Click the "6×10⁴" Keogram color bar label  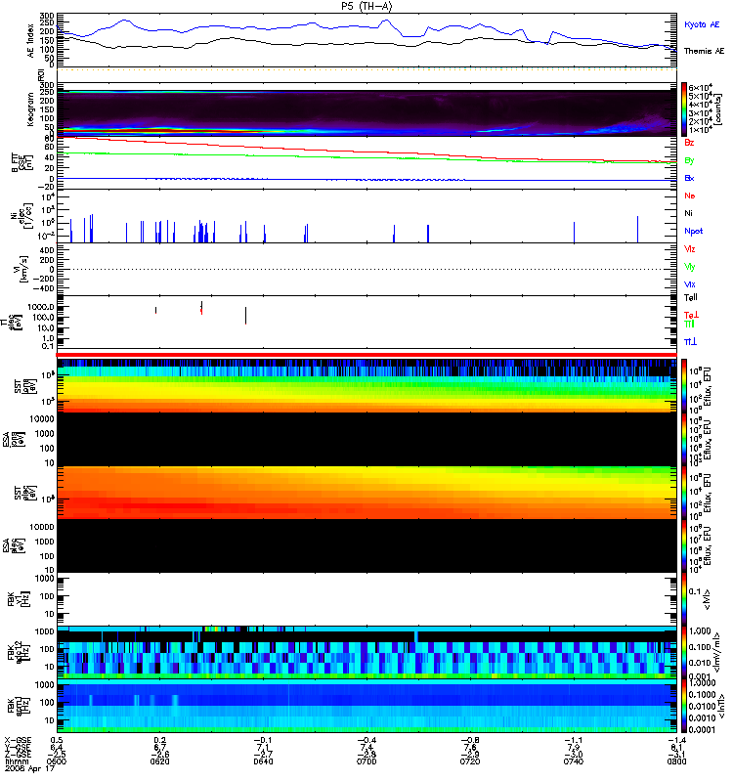coord(700,88)
